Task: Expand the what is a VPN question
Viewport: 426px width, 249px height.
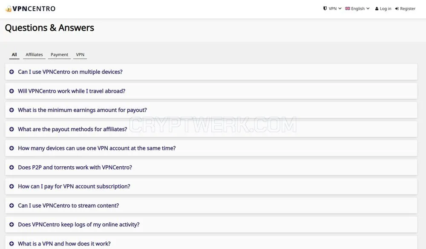Action: tap(211, 243)
